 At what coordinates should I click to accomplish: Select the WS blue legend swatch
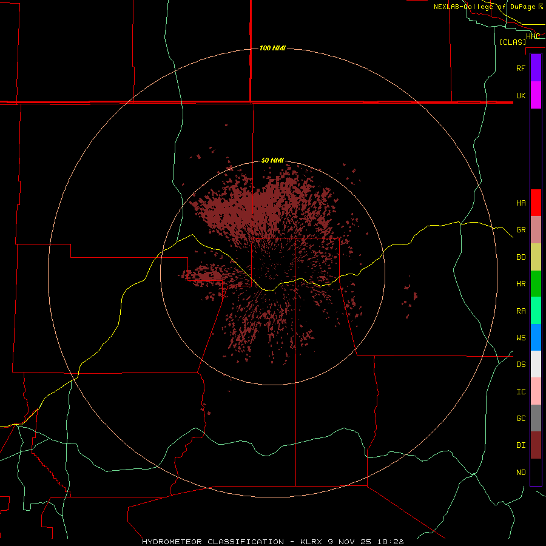coord(536,337)
